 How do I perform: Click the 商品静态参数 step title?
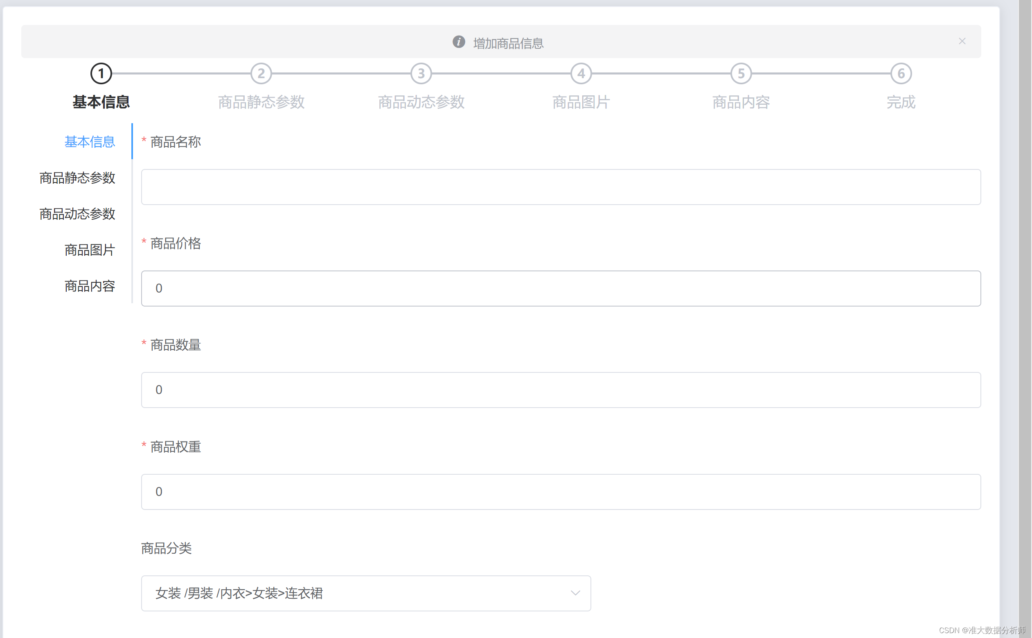pos(261,102)
